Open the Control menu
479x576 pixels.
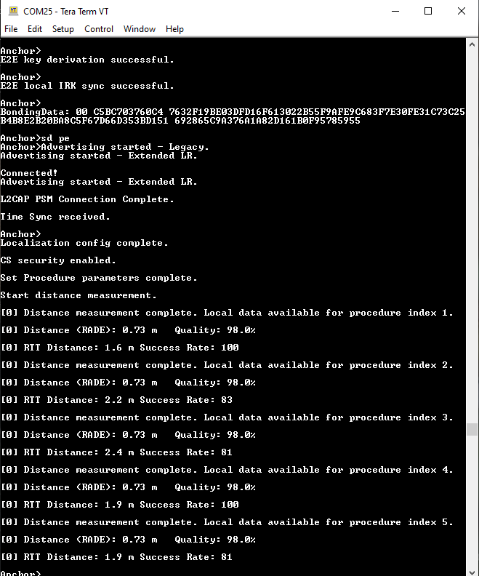click(x=99, y=29)
